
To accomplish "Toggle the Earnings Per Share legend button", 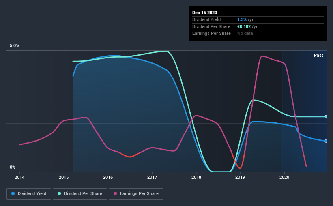I will pyautogui.click(x=136, y=194).
